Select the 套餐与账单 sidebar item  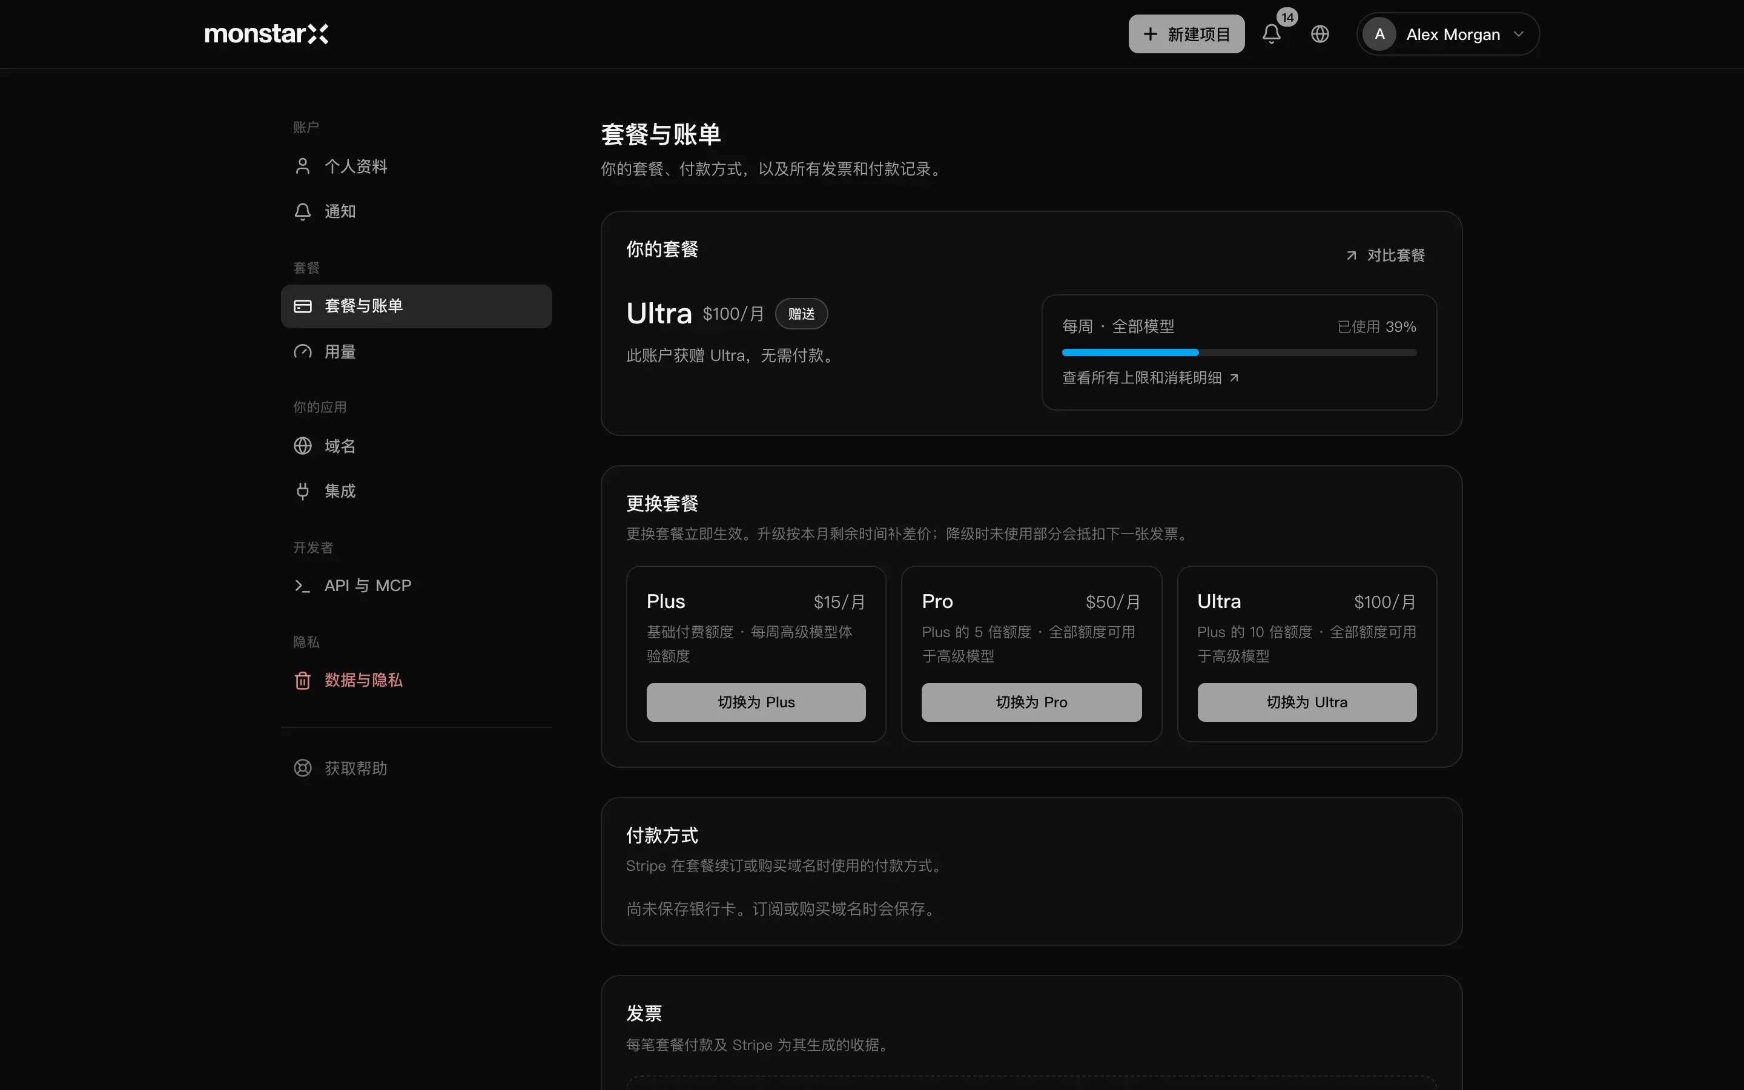(x=417, y=306)
